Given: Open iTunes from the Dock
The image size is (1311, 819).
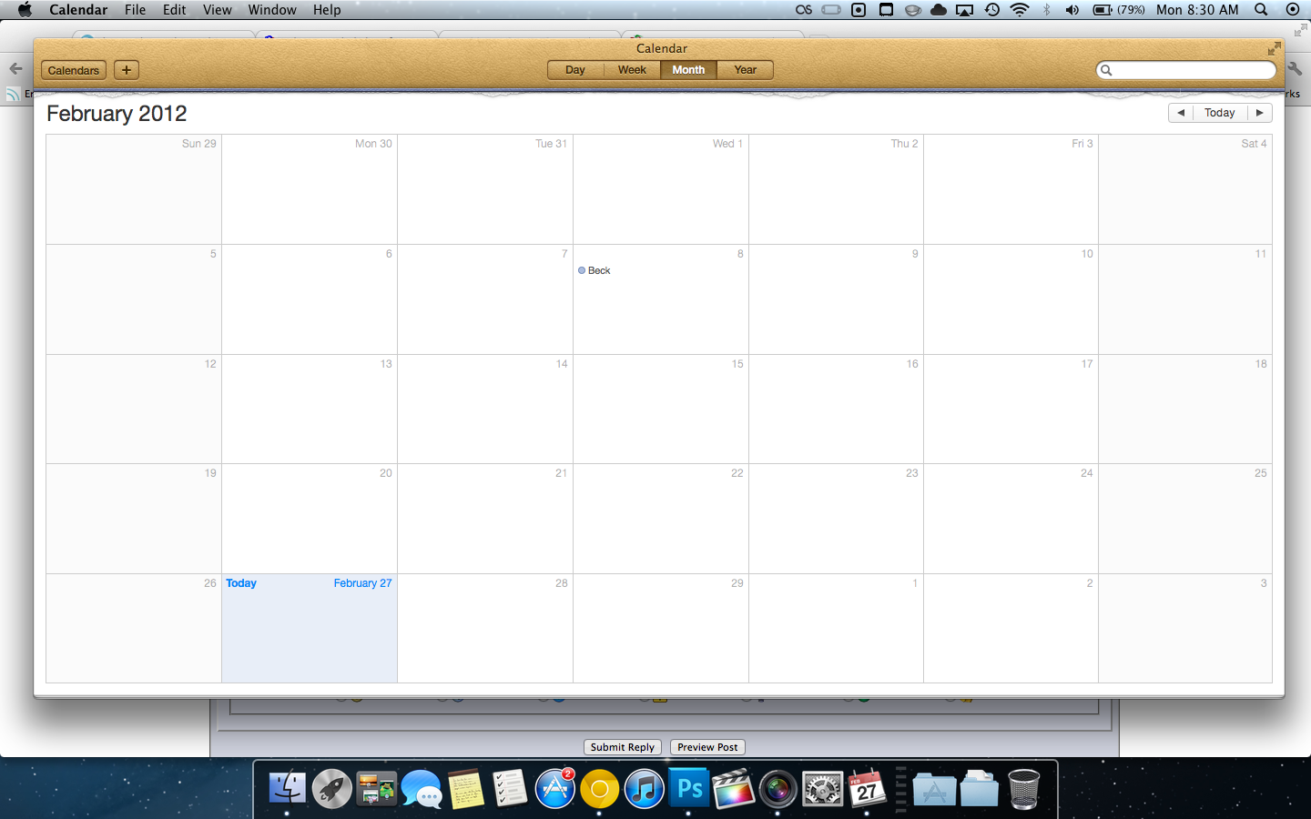Looking at the screenshot, I should [644, 788].
